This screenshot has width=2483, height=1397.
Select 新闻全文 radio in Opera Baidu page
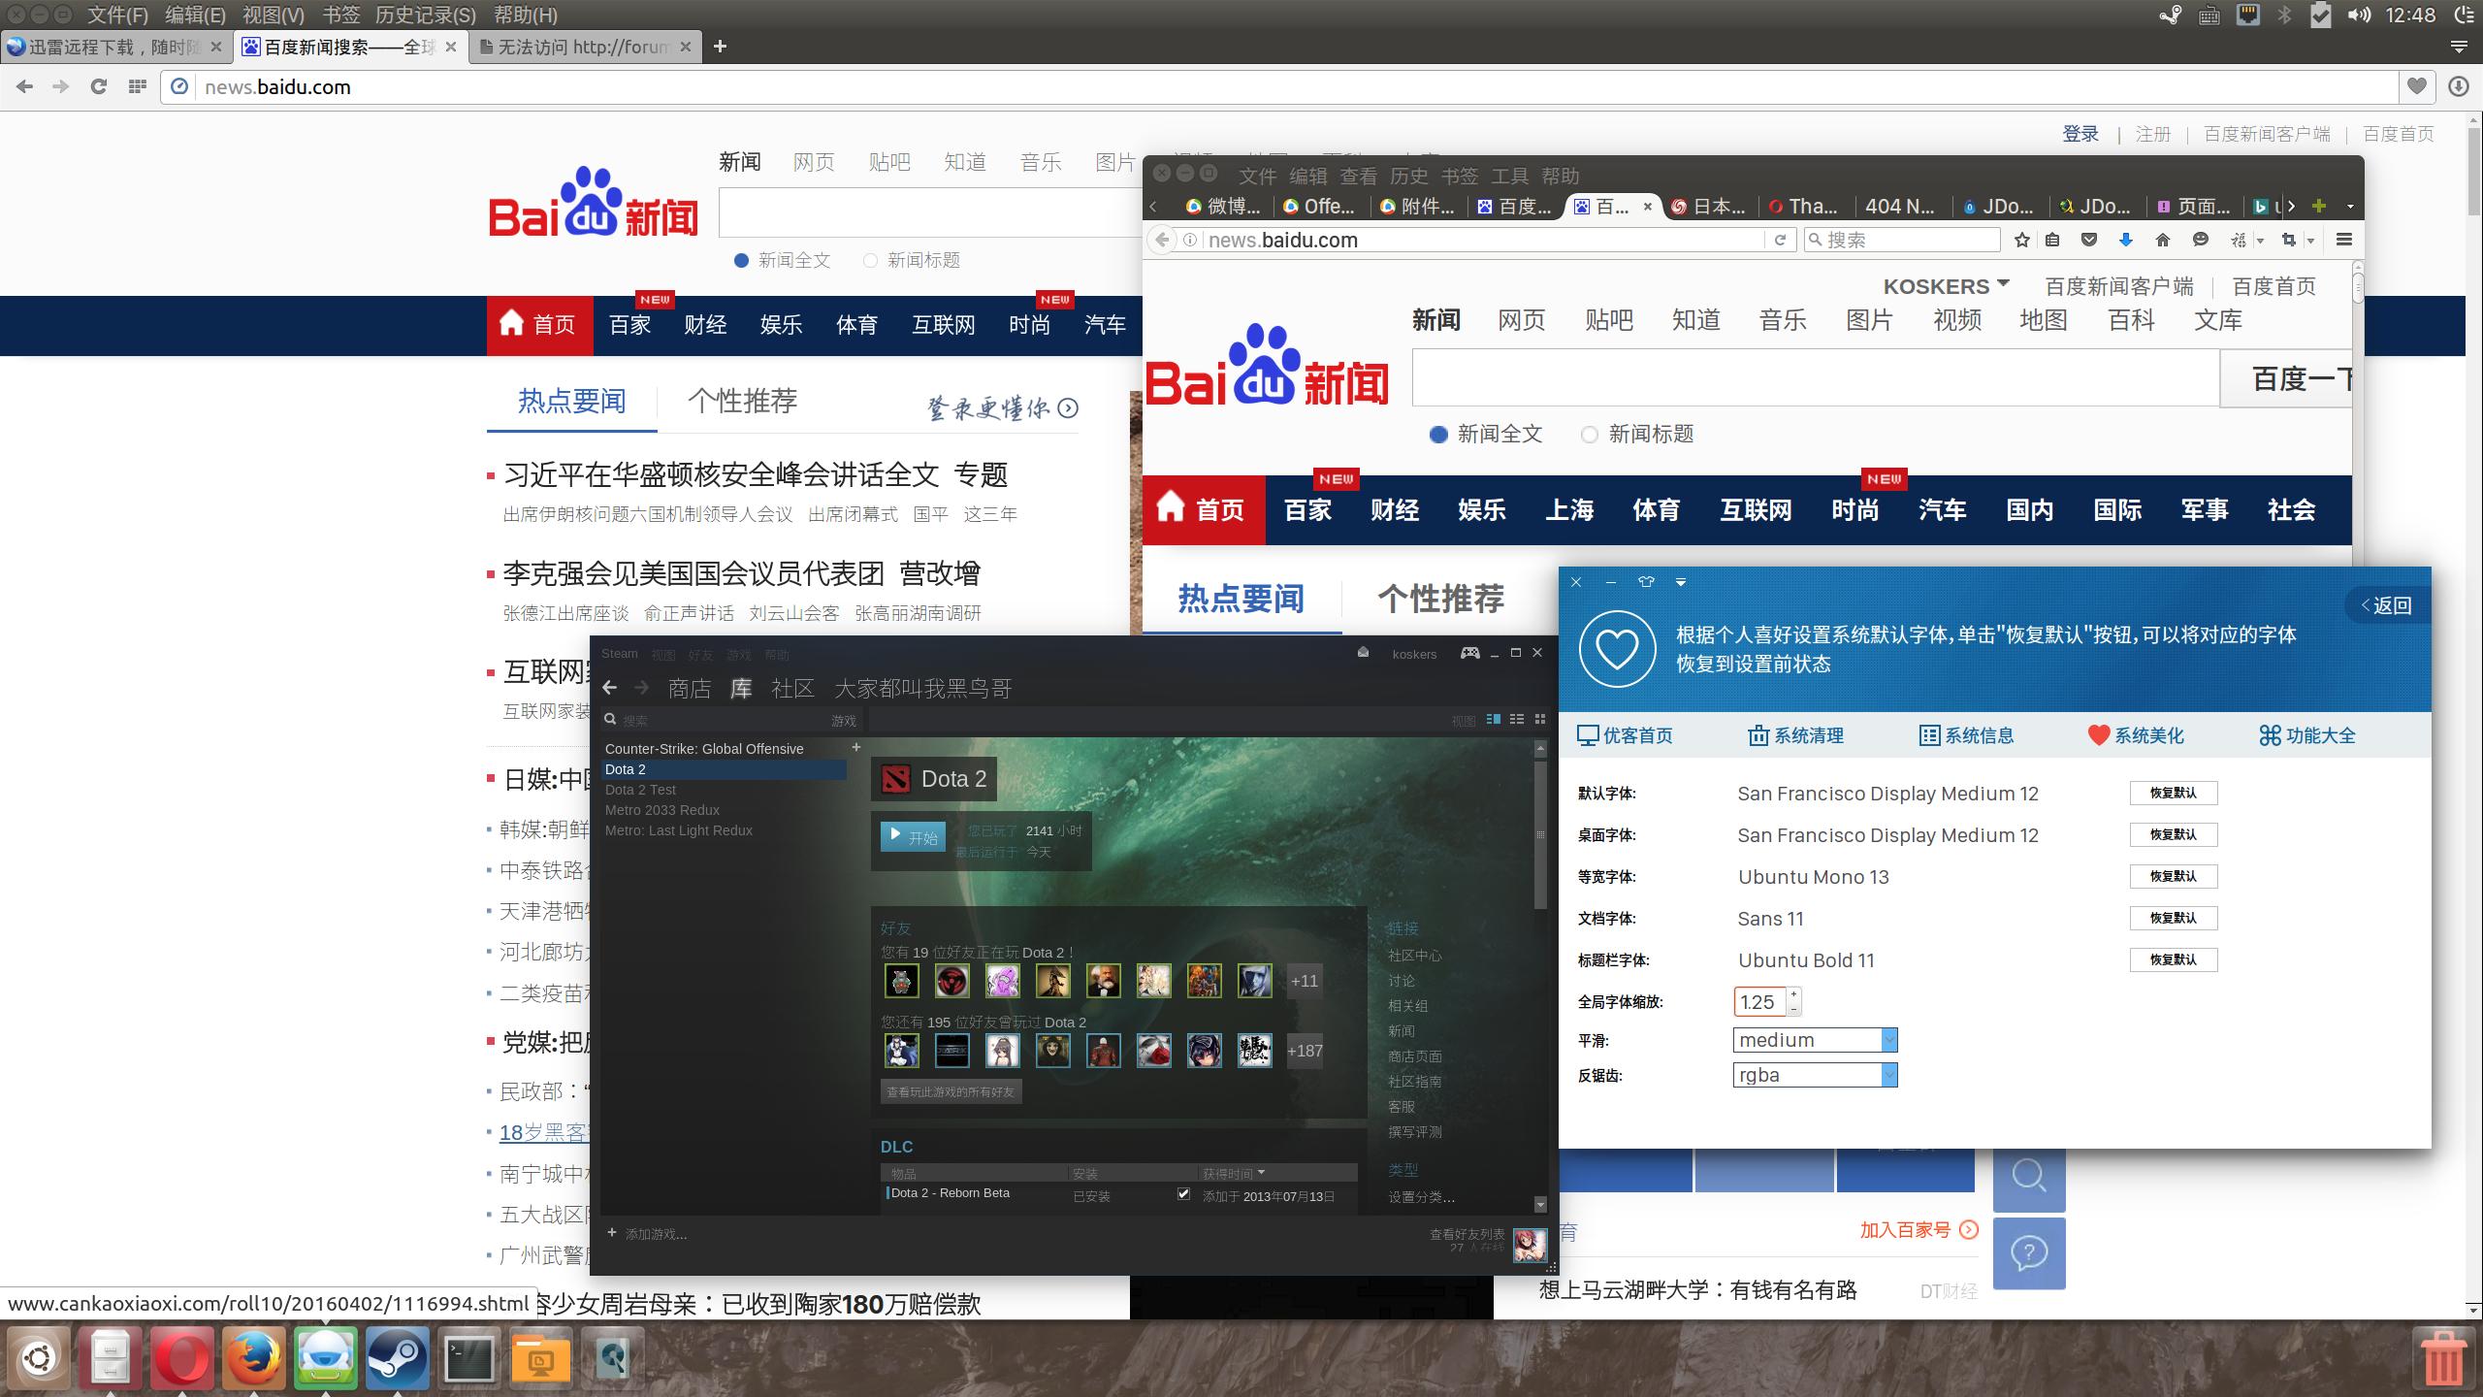pyautogui.click(x=742, y=260)
